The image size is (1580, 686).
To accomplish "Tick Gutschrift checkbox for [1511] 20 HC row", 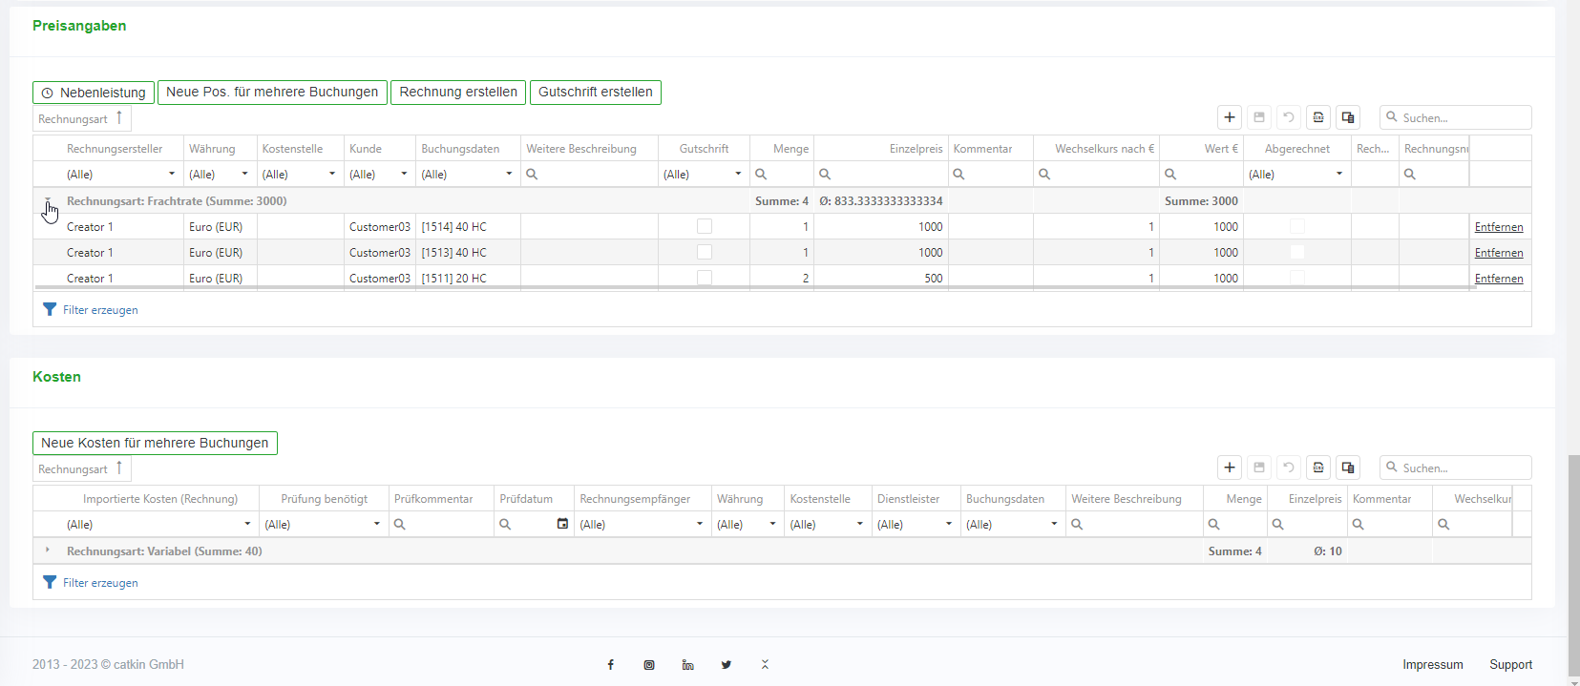I will pyautogui.click(x=705, y=278).
